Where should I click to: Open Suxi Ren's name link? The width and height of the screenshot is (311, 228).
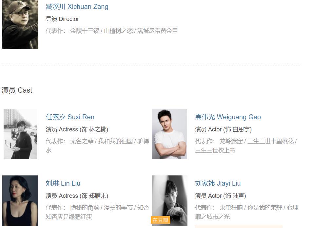click(70, 117)
